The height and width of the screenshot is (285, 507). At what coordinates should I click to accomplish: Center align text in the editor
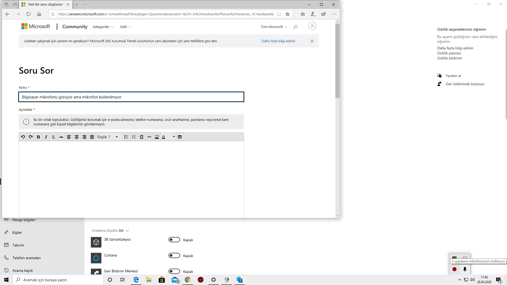click(77, 137)
